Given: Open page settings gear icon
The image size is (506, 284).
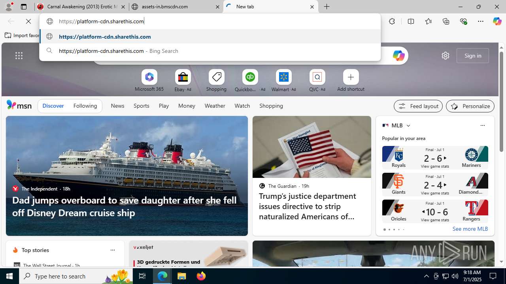Looking at the screenshot, I should point(446,56).
